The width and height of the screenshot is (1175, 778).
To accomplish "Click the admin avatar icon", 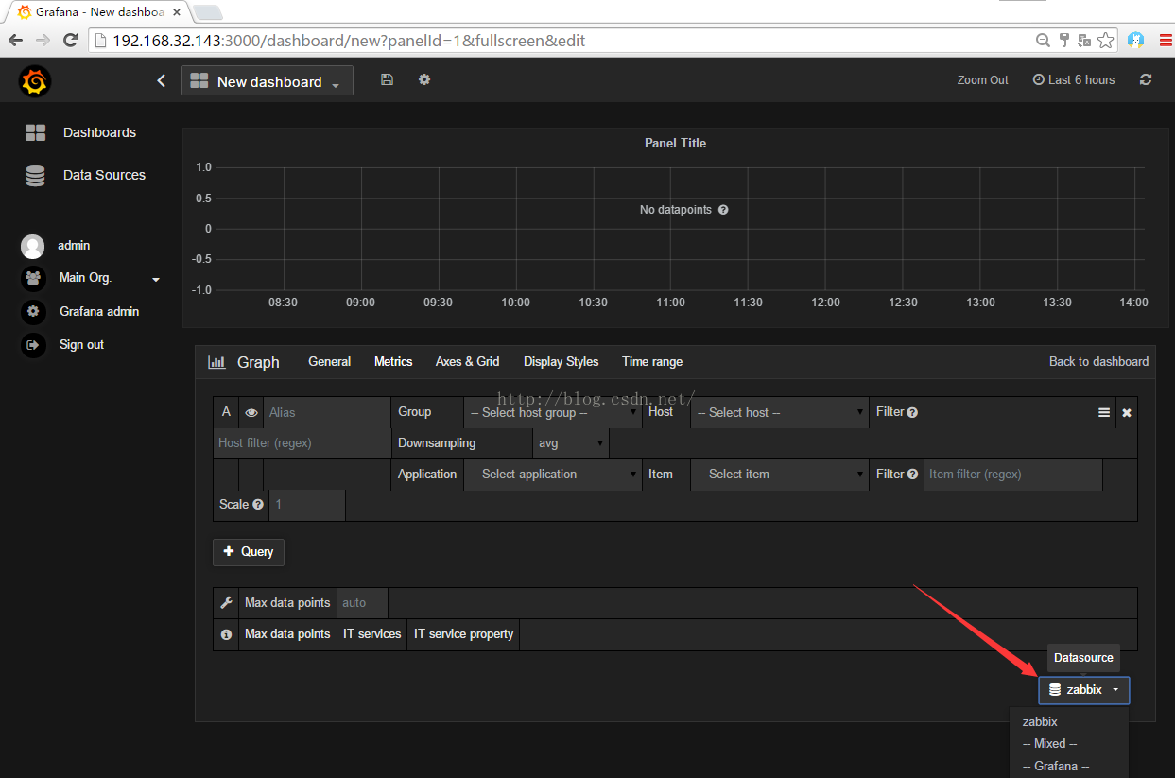I will coord(33,247).
